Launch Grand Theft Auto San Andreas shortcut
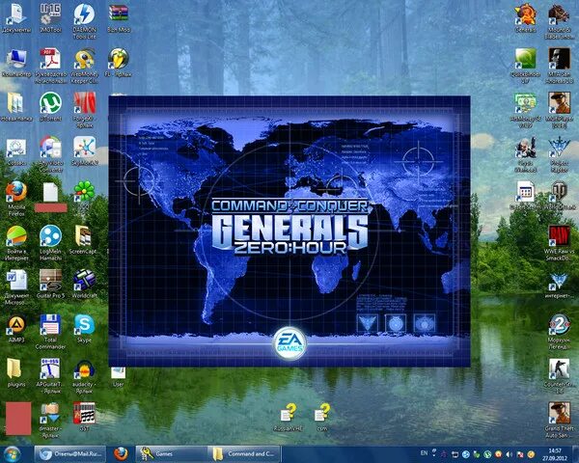Image resolution: width=579 pixels, height=463 pixels. point(559,414)
